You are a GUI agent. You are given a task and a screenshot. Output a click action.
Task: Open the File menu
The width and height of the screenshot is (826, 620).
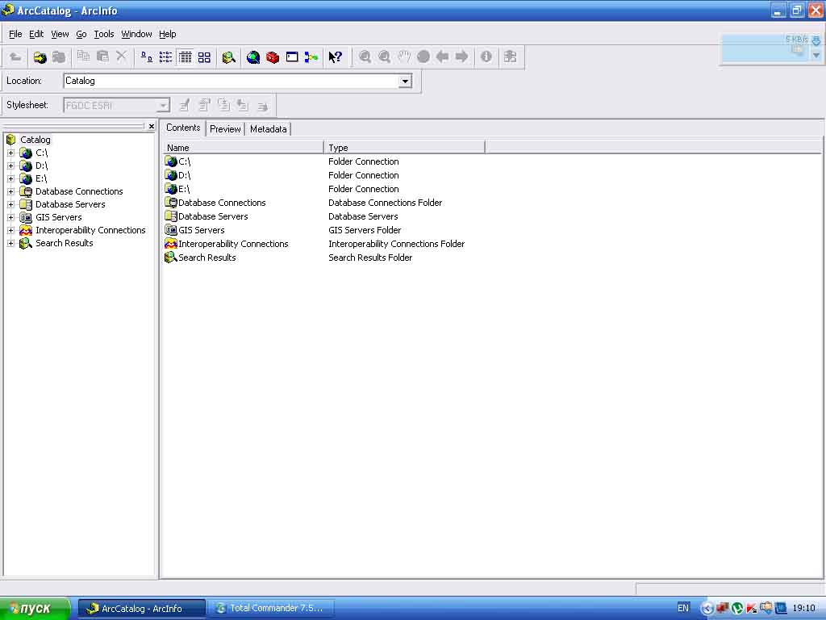(15, 34)
